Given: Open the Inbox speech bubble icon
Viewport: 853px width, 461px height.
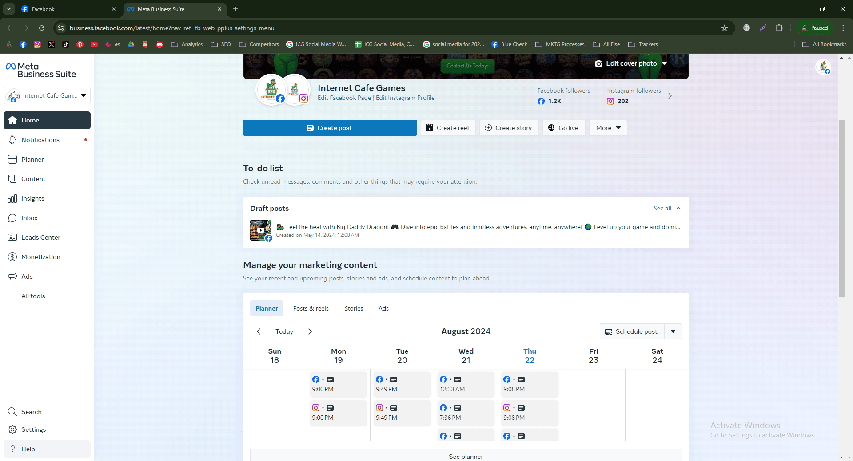Looking at the screenshot, I should (12, 218).
